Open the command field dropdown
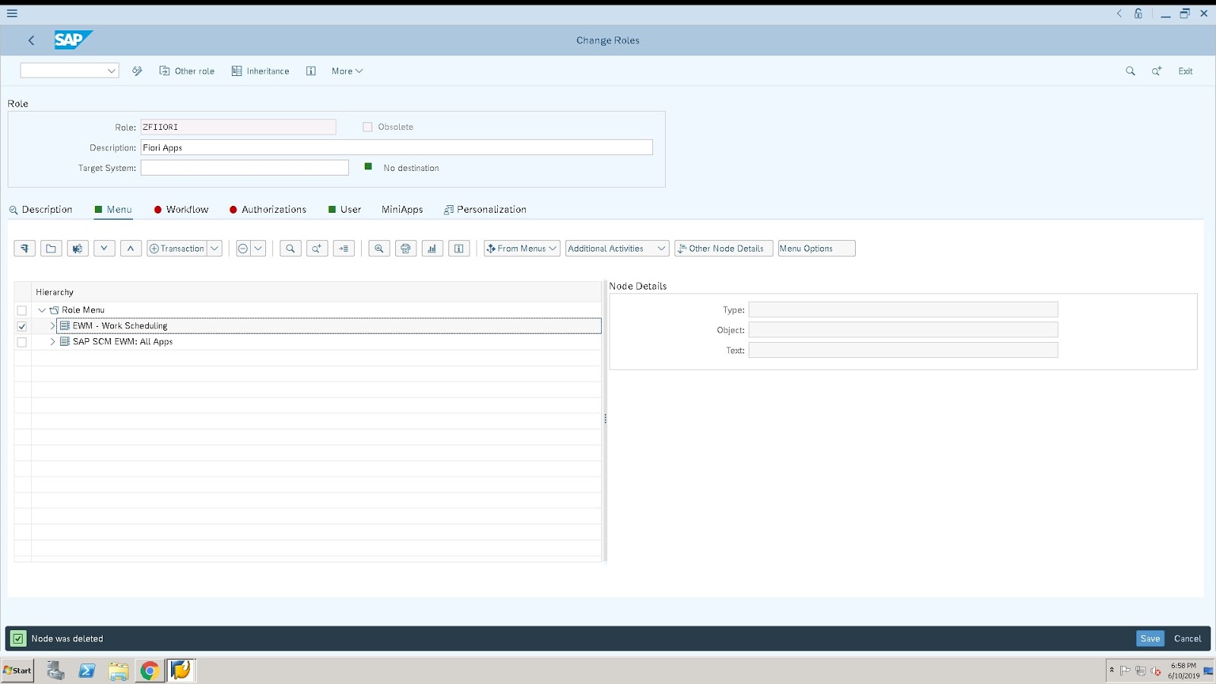Image resolution: width=1216 pixels, height=684 pixels. click(x=112, y=71)
